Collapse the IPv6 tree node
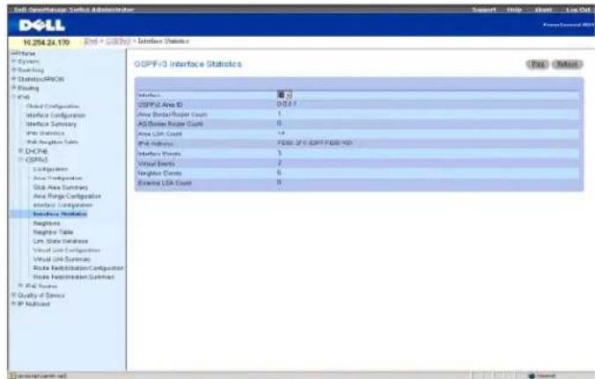The image size is (595, 379). tap(14, 97)
